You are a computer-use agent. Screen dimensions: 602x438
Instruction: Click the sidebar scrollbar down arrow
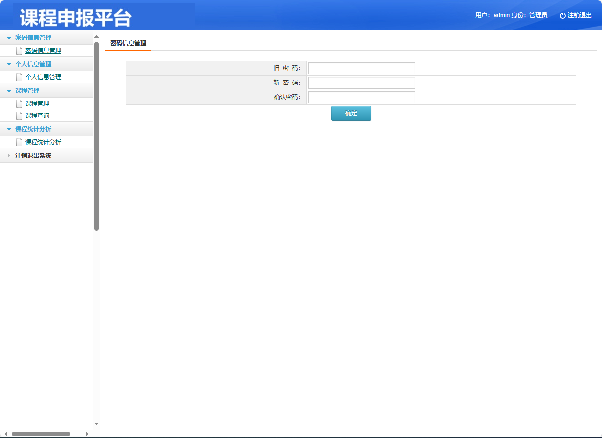pyautogui.click(x=96, y=423)
